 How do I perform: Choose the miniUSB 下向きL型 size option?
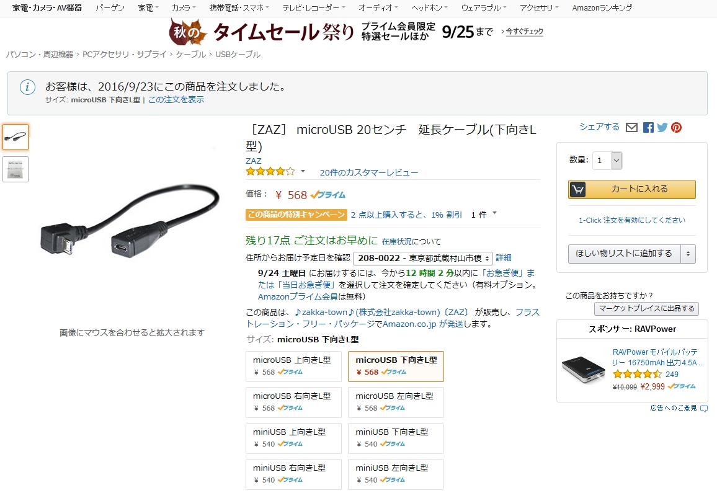(x=396, y=438)
